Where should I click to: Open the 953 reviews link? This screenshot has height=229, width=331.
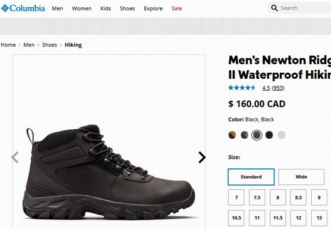point(278,88)
